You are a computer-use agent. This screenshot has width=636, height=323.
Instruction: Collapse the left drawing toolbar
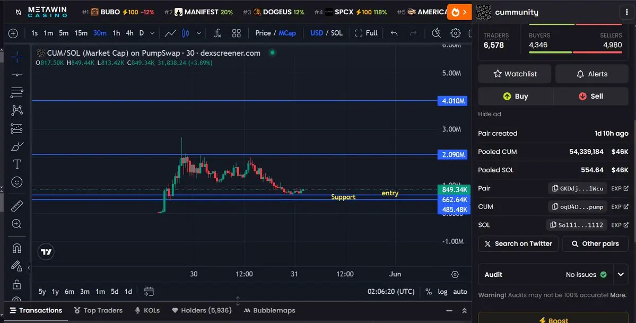click(29, 267)
